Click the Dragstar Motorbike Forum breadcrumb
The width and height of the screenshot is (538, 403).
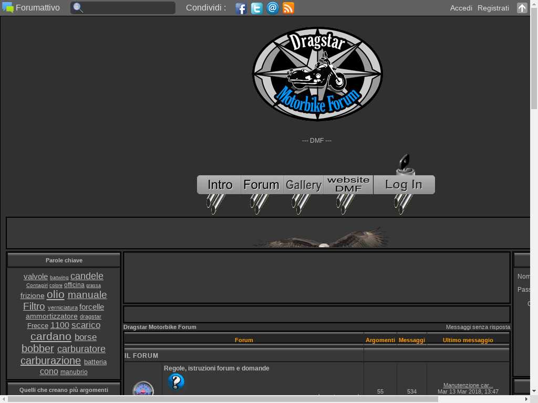coord(160,327)
